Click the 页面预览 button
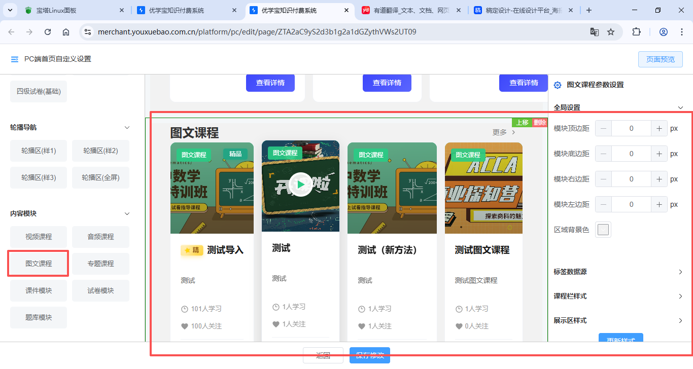Screen dimensions: 693x369 660,59
